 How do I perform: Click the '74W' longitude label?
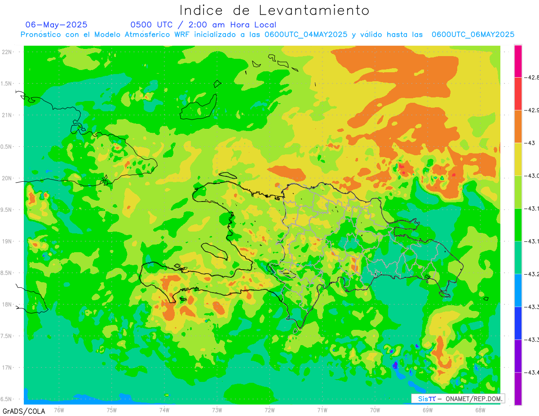pyautogui.click(x=164, y=410)
